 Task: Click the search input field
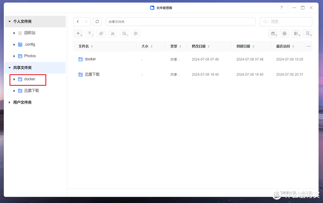point(286,22)
